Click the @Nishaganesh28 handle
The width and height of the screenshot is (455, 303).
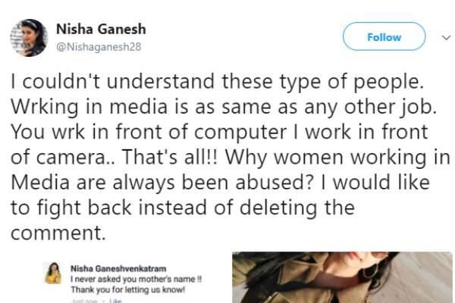coord(97,46)
